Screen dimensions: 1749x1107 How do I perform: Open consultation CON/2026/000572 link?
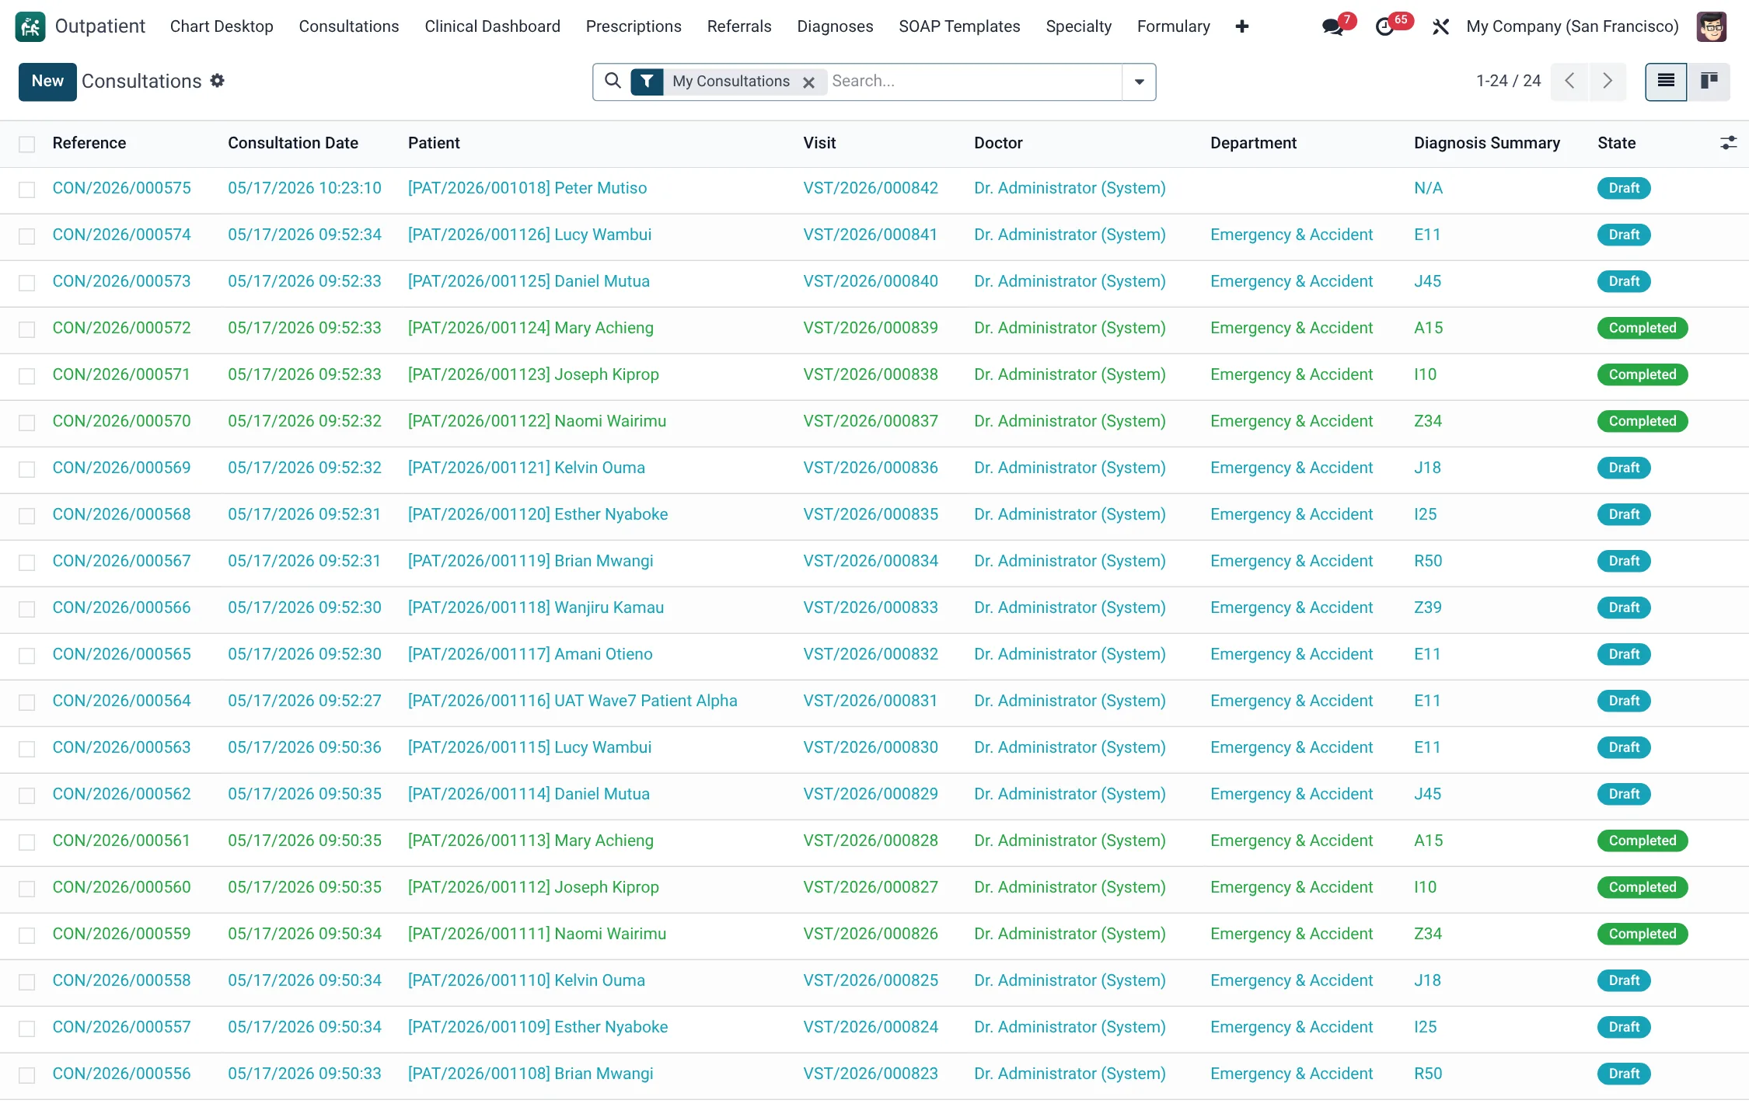[x=121, y=328]
